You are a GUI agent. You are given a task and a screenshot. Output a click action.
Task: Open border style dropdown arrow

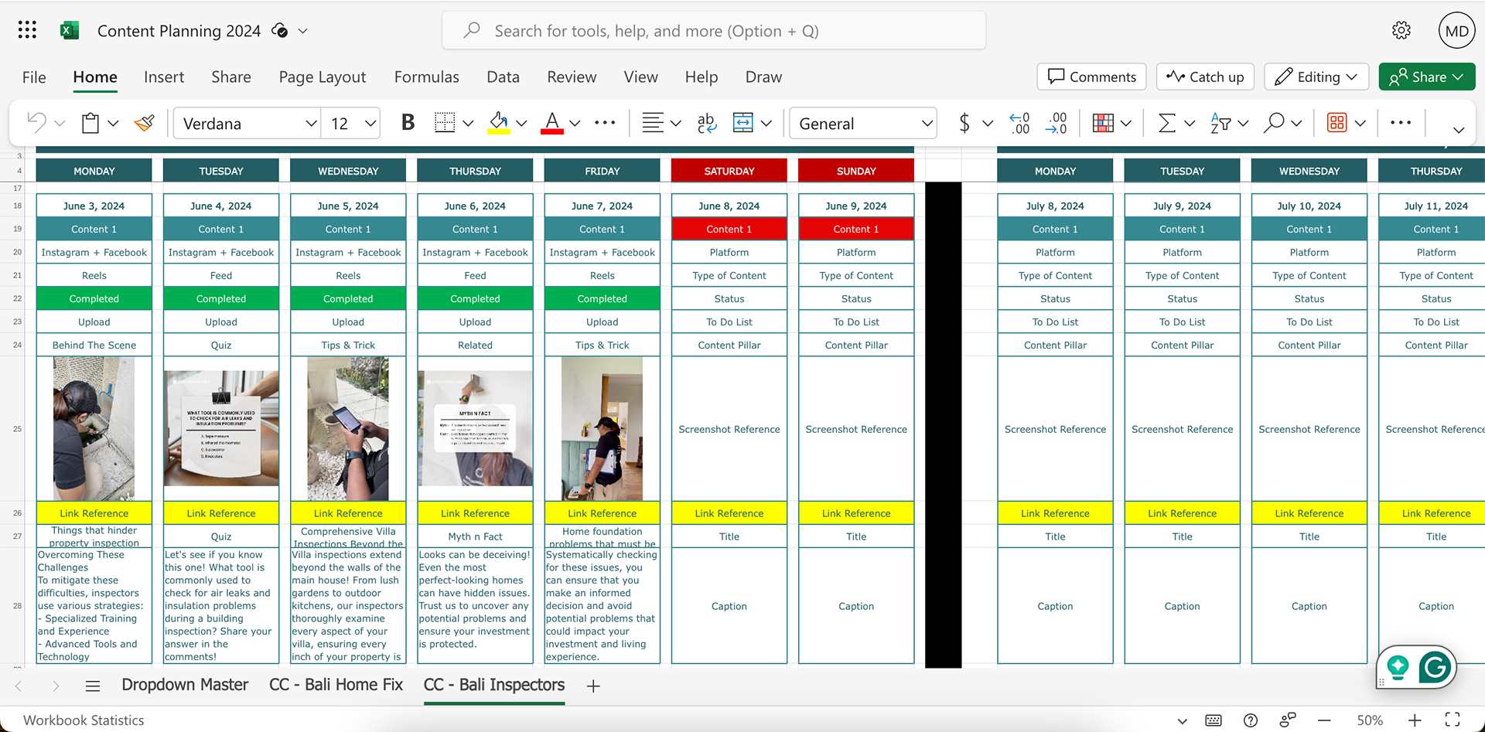coord(468,124)
